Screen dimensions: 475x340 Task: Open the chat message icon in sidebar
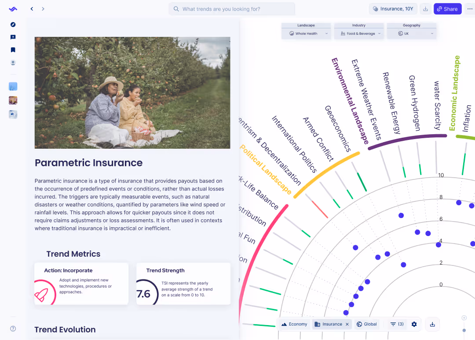tap(13, 37)
